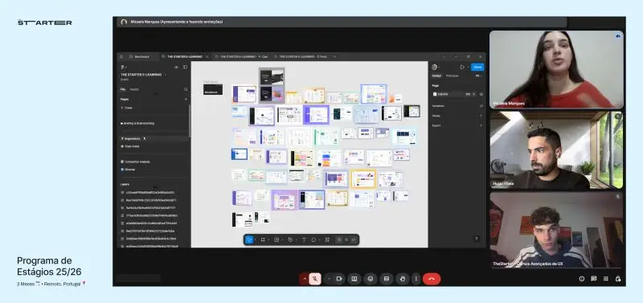Screen dimensions: 643x303
Task: Select the Figma Frame tool
Action: pos(263,240)
